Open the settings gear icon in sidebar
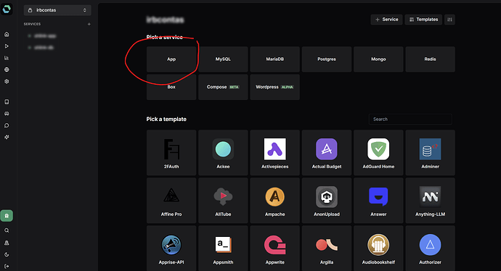The image size is (501, 271). (7, 81)
